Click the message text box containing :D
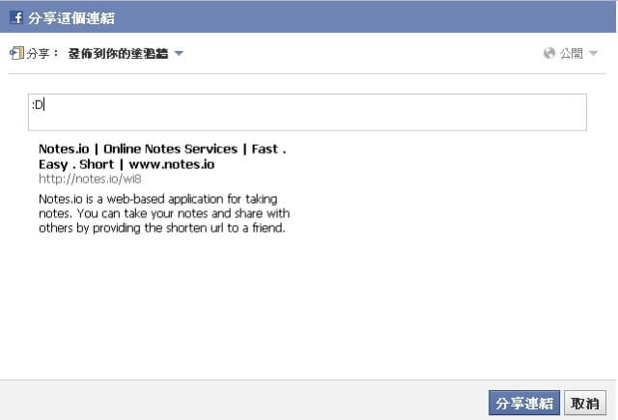Image resolution: width=618 pixels, height=420 pixels. (x=307, y=112)
